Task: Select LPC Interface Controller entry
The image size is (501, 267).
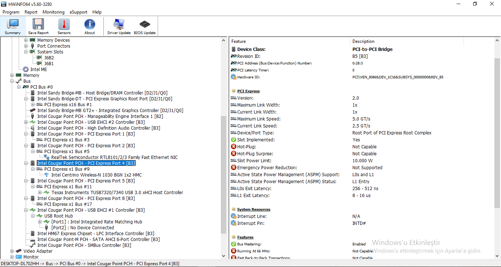Action: (x=96, y=233)
